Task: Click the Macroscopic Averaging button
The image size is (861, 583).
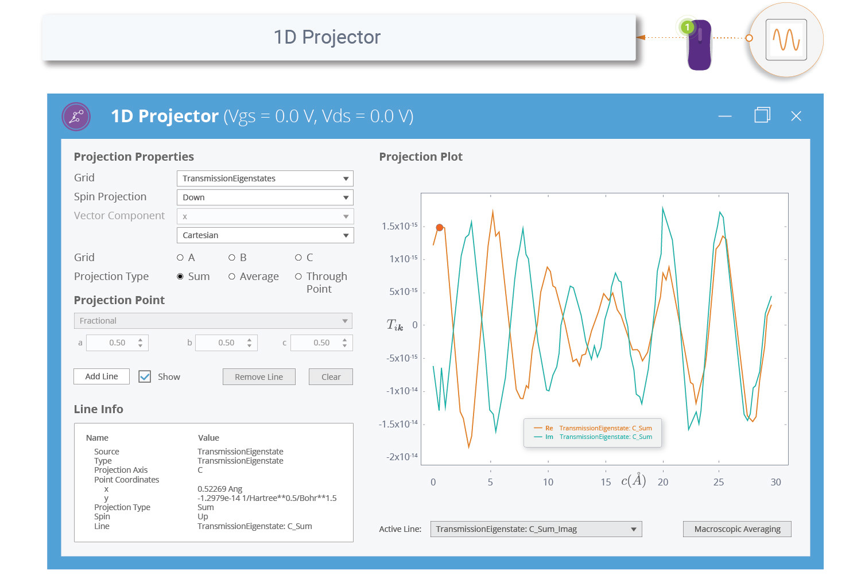Action: 737,529
